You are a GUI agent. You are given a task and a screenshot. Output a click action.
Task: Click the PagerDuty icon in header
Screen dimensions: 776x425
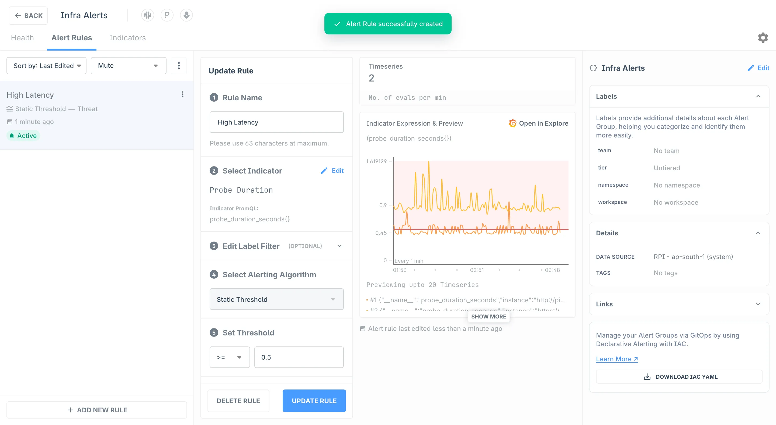[167, 15]
